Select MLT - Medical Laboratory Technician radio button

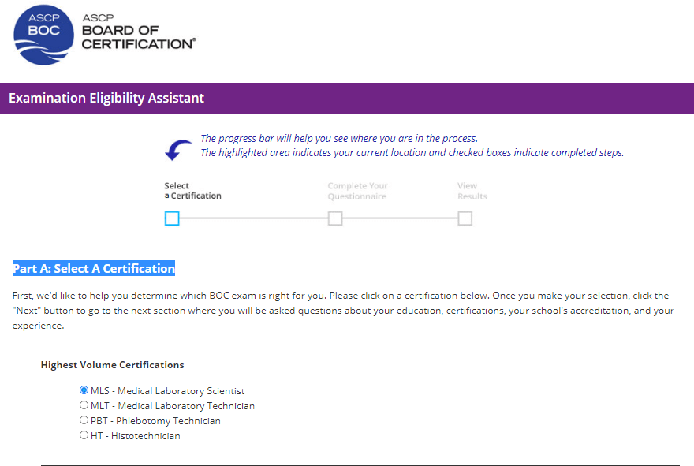[84, 404]
